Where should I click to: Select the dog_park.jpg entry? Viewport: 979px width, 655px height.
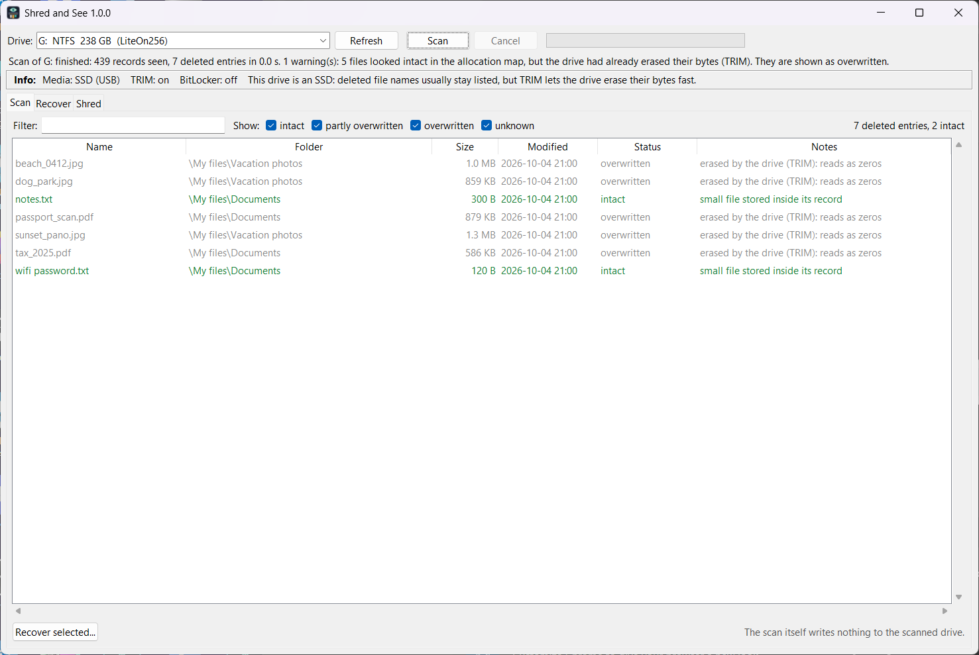click(x=482, y=181)
